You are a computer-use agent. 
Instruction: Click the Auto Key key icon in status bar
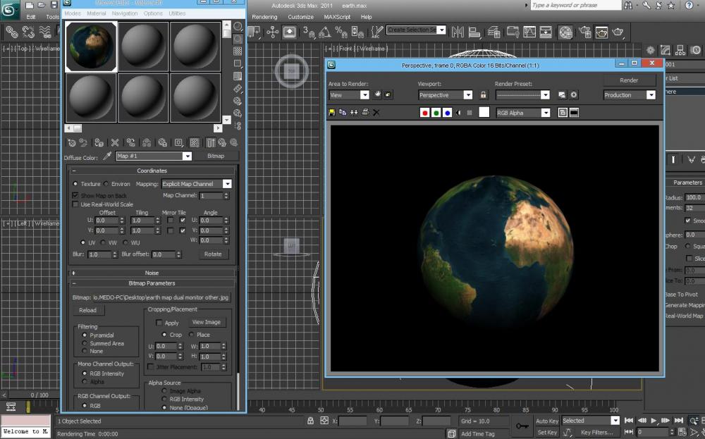522,426
